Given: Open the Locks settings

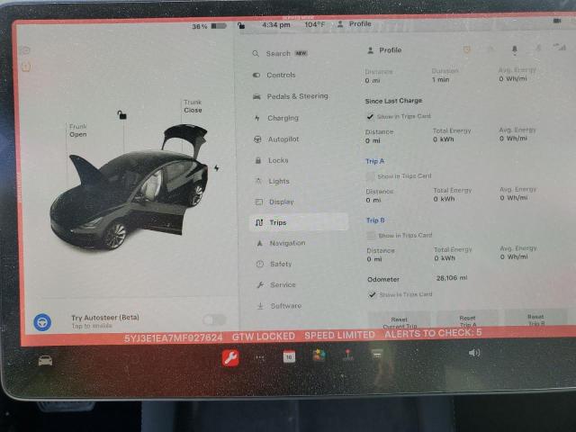Looking at the screenshot, I should (x=272, y=160).
